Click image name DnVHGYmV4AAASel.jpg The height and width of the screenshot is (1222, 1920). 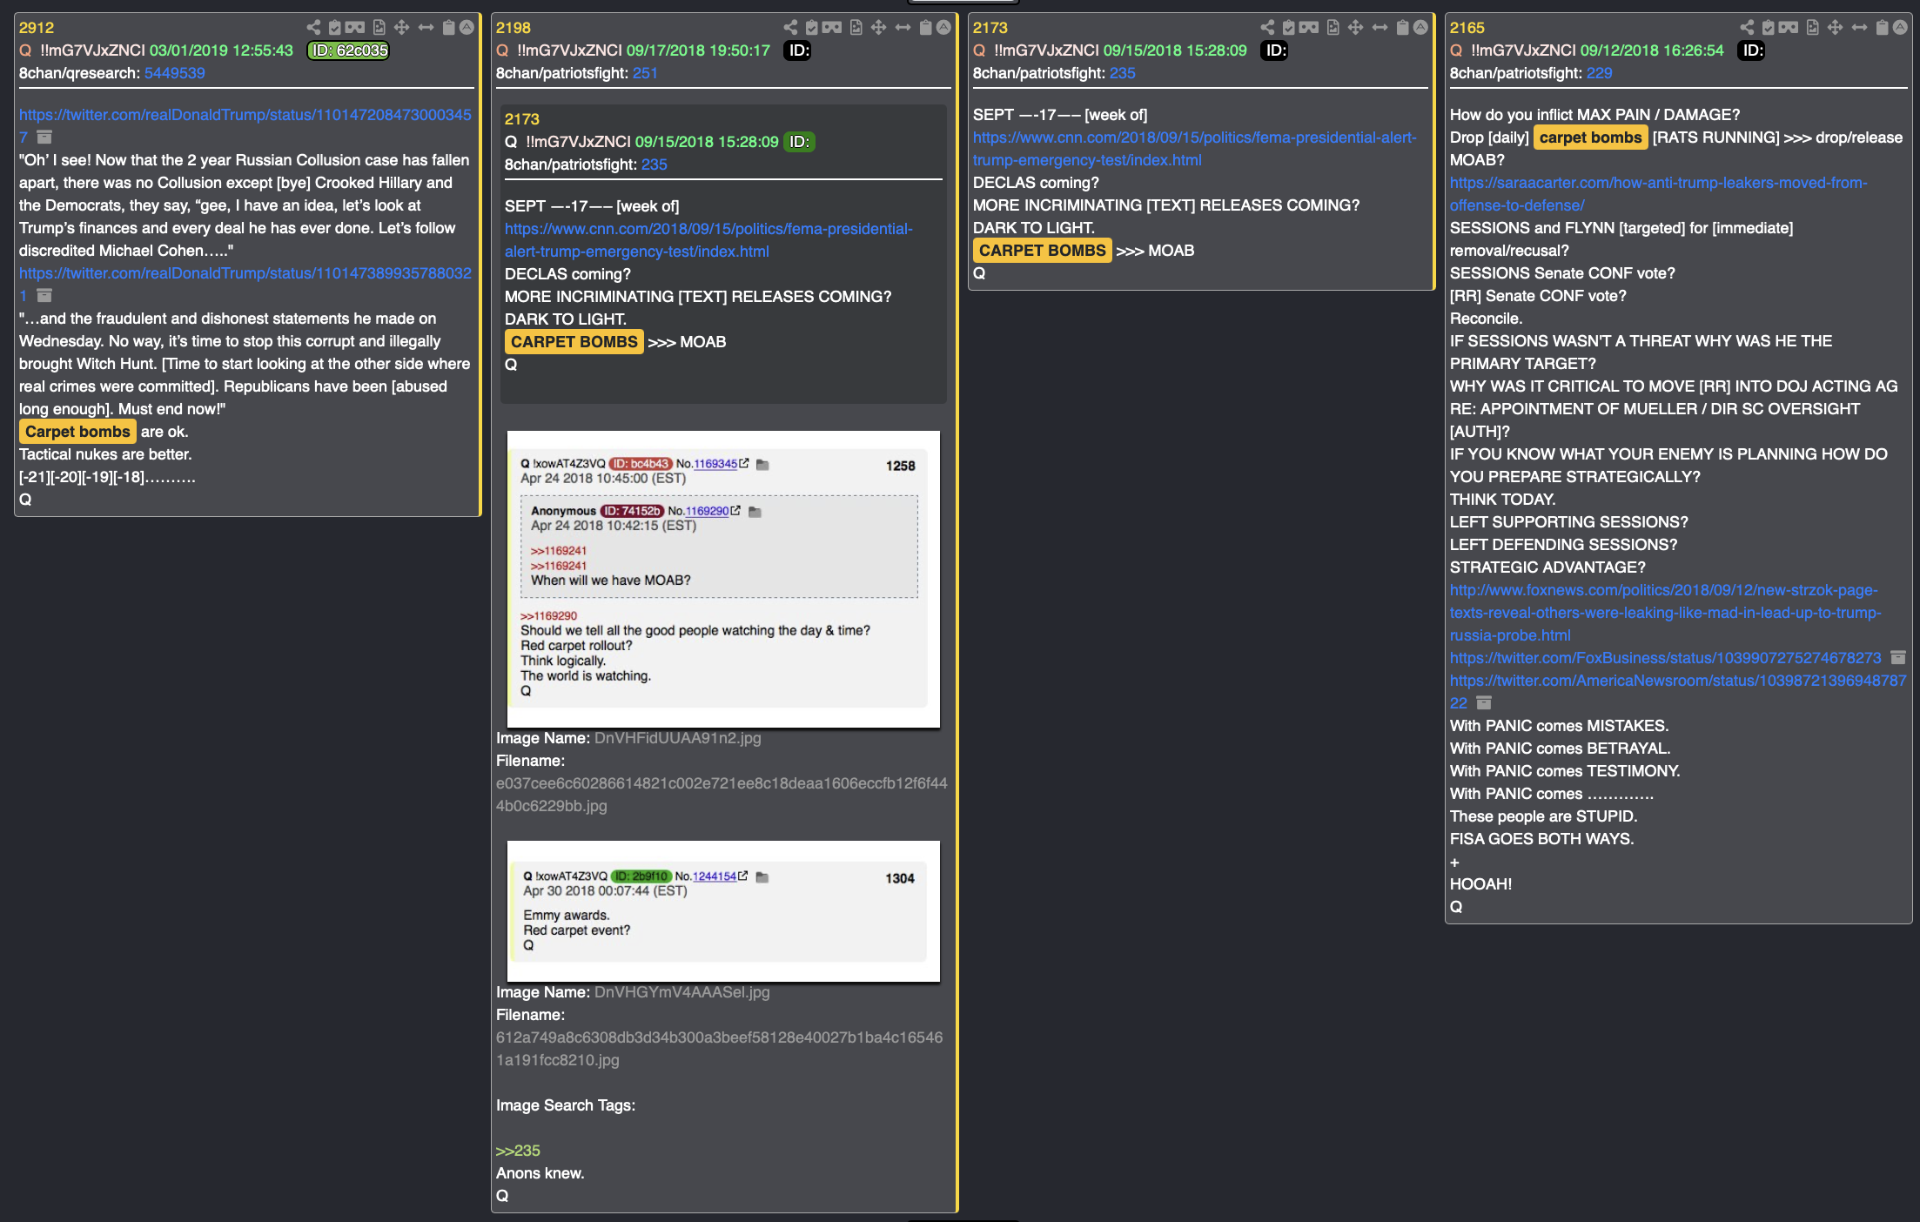(x=681, y=992)
